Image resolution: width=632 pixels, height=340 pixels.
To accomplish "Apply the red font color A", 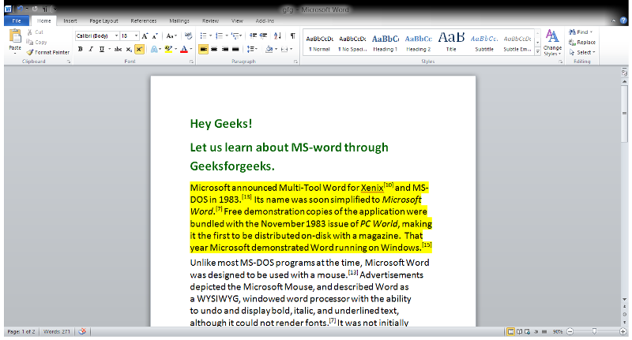I will (184, 49).
